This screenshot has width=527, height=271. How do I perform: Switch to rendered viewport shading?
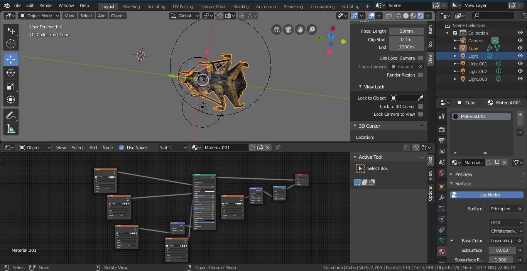tap(421, 16)
